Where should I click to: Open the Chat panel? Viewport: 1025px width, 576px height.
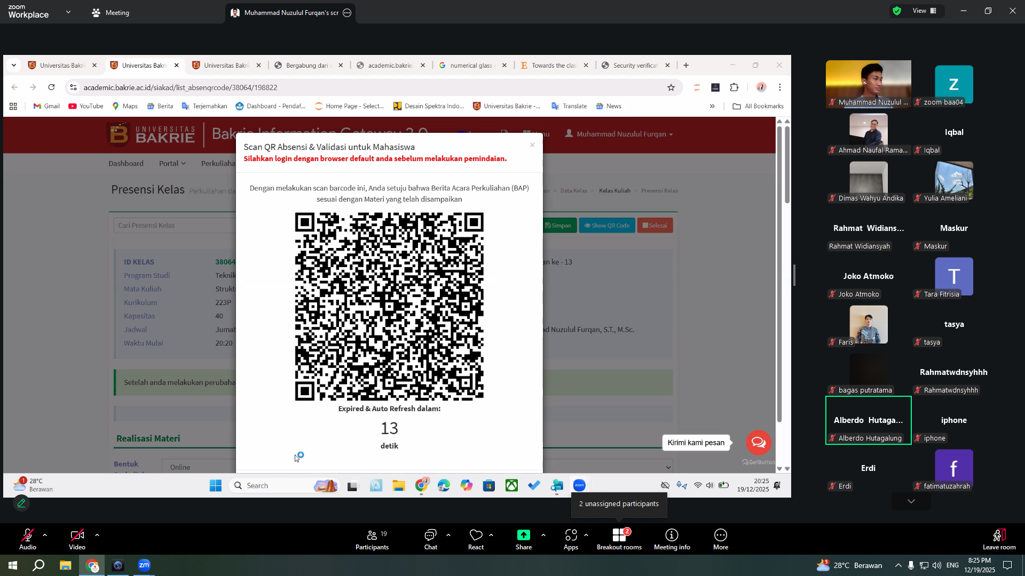click(430, 539)
